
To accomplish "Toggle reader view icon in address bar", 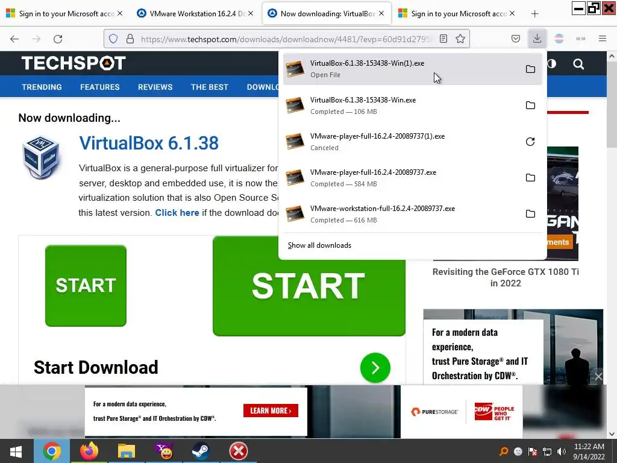I will coord(443,39).
